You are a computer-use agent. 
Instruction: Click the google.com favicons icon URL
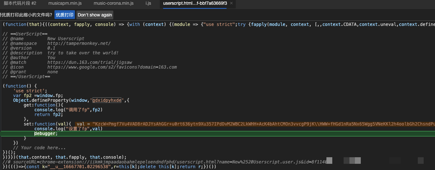(x=111, y=67)
